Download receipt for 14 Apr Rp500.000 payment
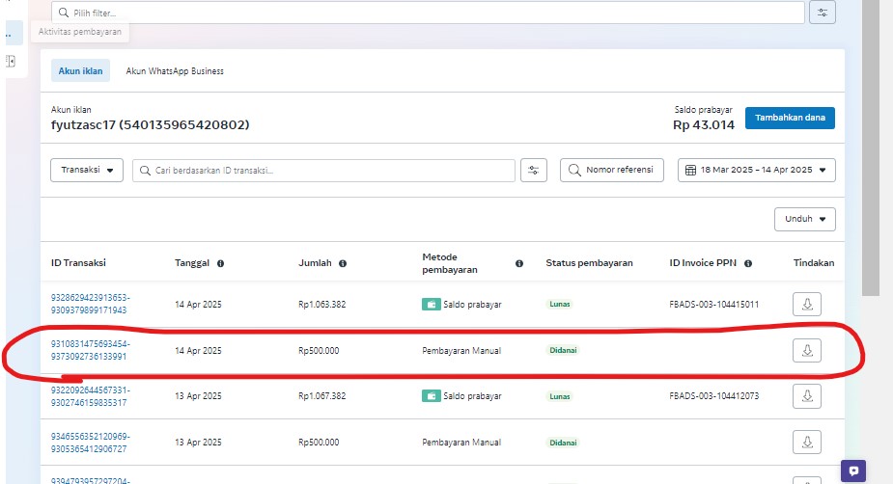Image resolution: width=893 pixels, height=484 pixels. point(807,350)
